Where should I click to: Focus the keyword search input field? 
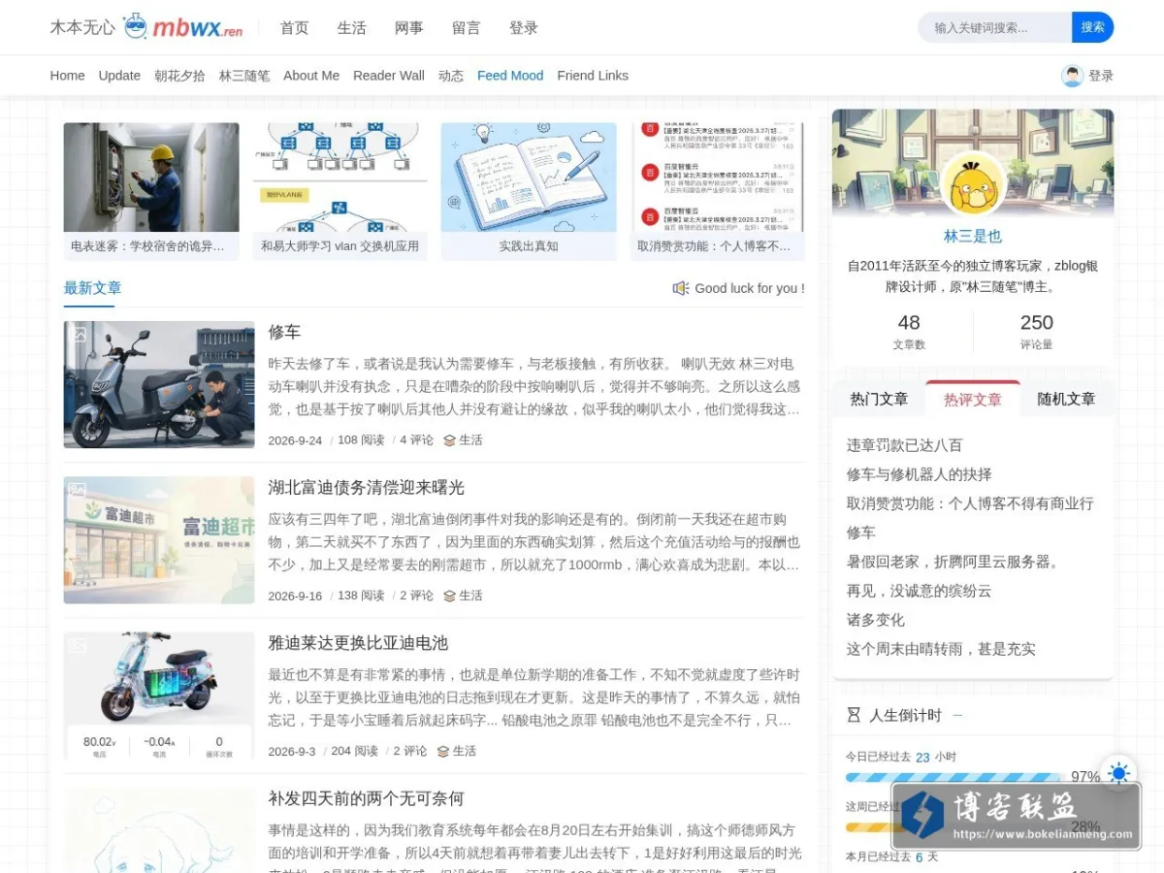[x=995, y=27]
